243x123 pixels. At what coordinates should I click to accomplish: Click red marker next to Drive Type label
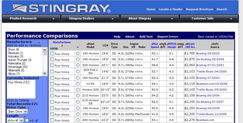coord(28,108)
